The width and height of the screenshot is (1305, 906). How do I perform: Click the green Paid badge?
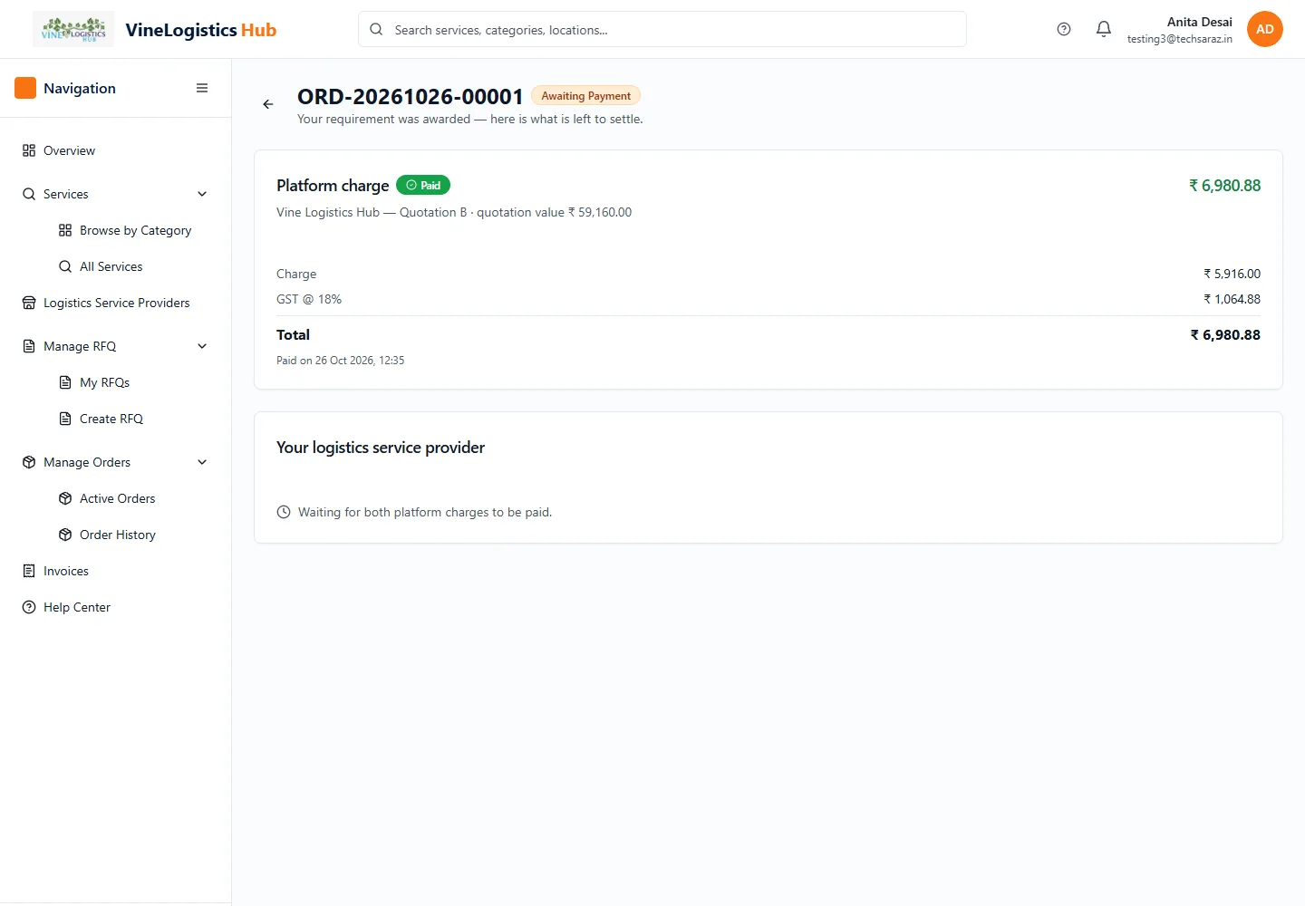[423, 185]
